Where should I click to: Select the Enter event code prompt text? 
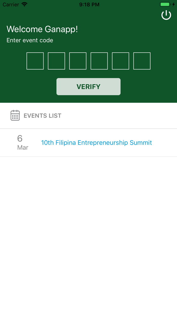pyautogui.click(x=30, y=40)
